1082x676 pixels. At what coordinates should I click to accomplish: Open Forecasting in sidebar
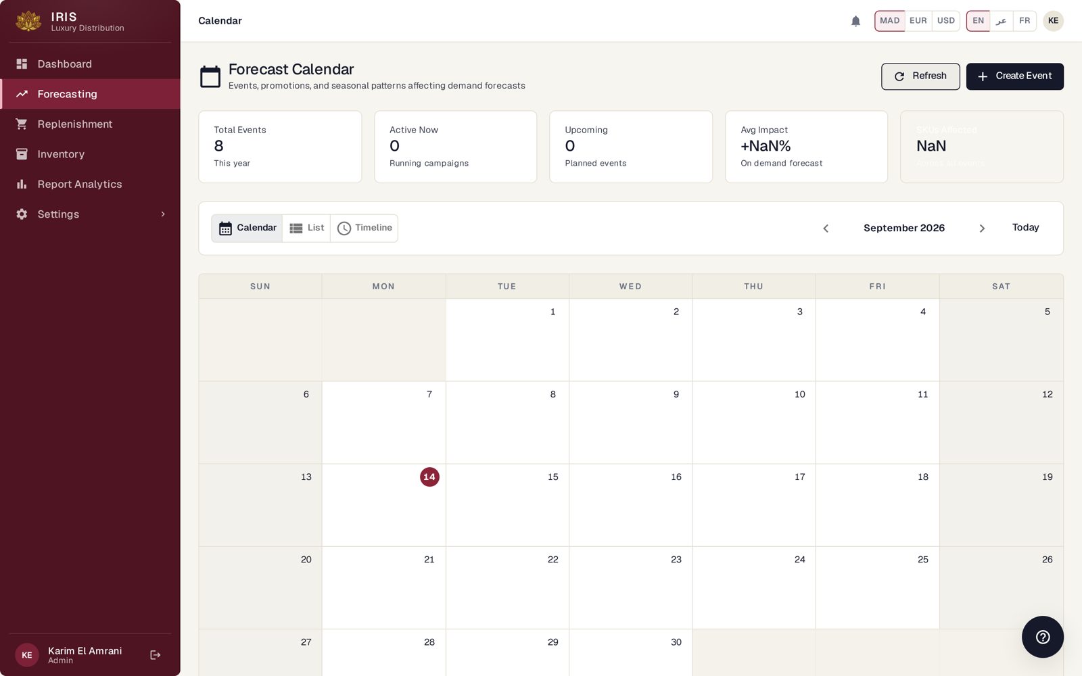pyautogui.click(x=90, y=94)
